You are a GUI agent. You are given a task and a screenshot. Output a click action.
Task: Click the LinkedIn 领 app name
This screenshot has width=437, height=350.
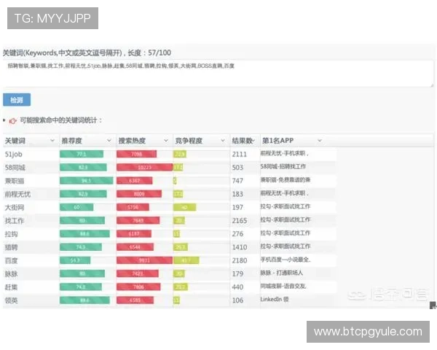(x=275, y=300)
